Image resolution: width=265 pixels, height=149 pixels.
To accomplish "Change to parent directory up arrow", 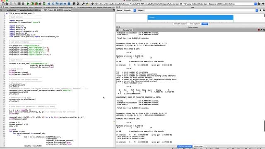I will (x=263, y=4).
